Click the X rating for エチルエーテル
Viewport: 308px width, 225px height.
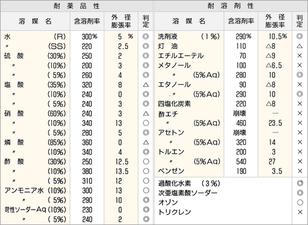pos(299,56)
